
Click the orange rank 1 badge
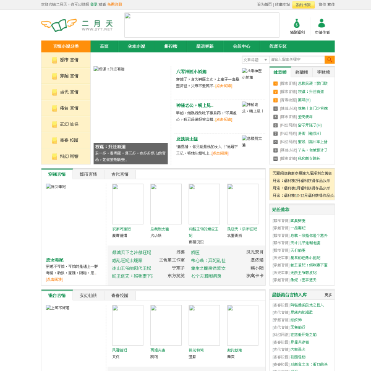[x=275, y=83]
